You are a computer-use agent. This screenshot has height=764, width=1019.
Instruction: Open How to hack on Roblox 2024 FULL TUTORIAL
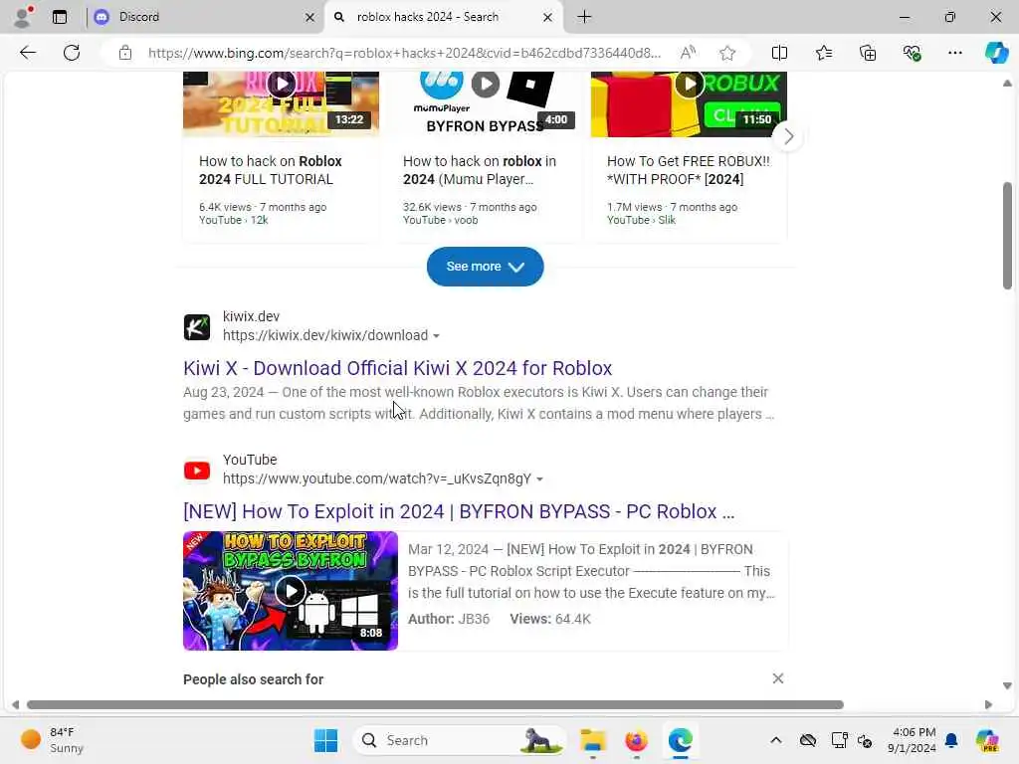pos(271,170)
